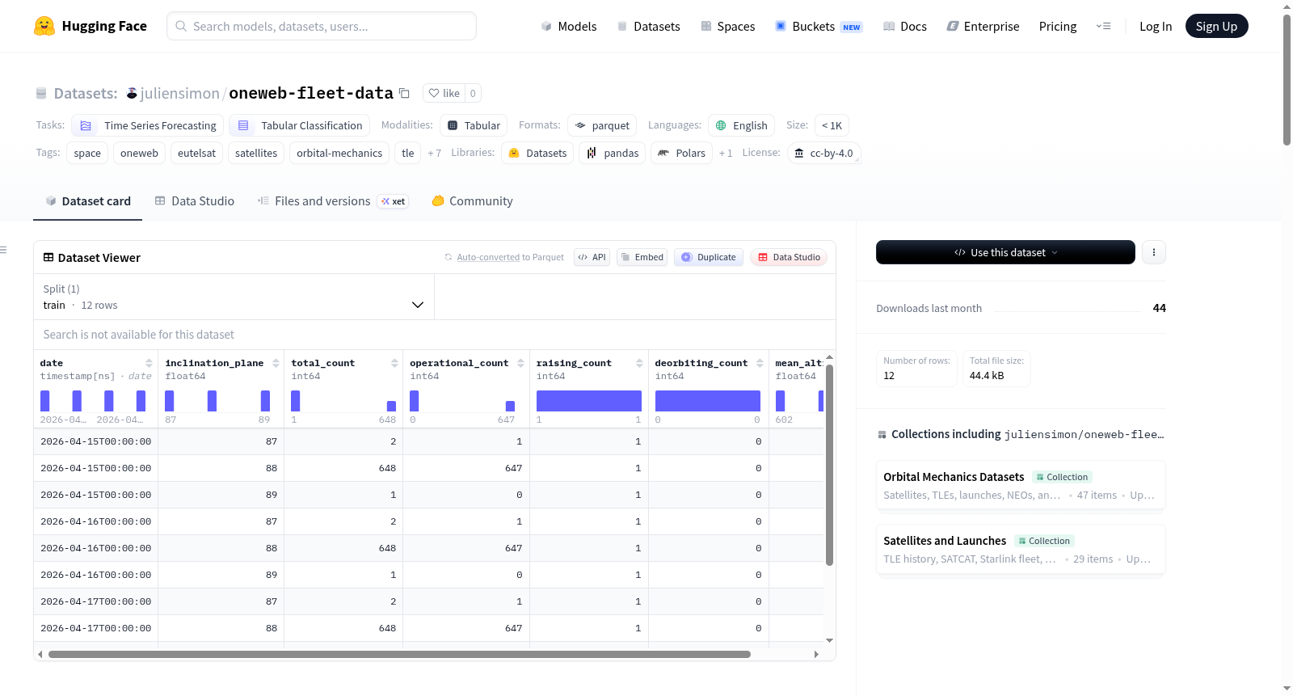This screenshot has height=696, width=1293.
Task: Click the Log In link
Action: (x=1156, y=26)
